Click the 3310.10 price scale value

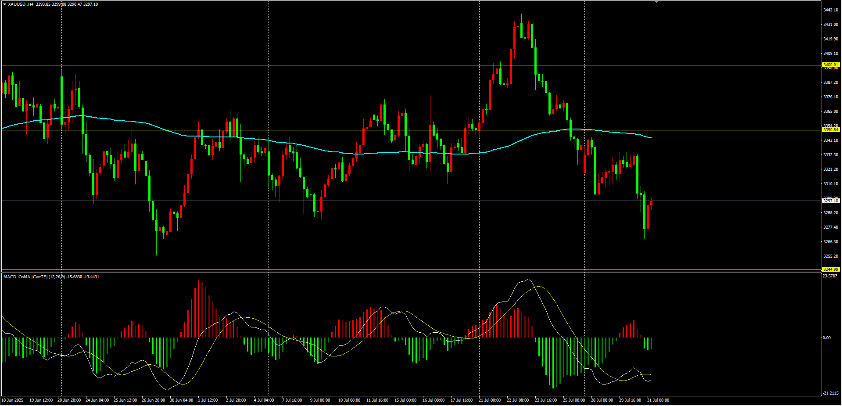(x=831, y=184)
